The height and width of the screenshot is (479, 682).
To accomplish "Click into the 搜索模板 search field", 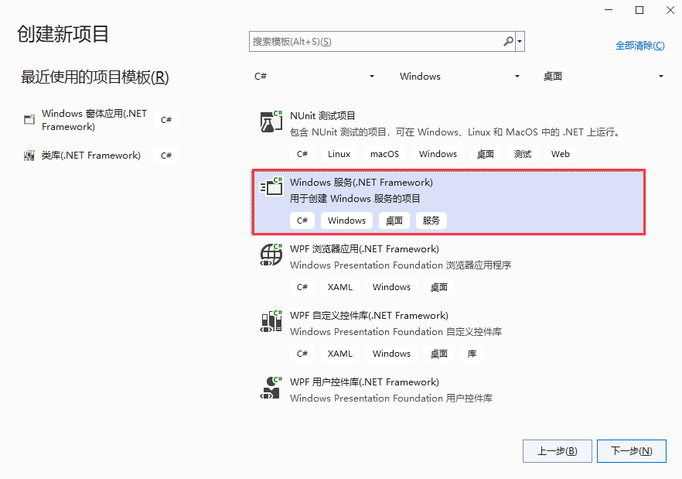I will (x=375, y=42).
